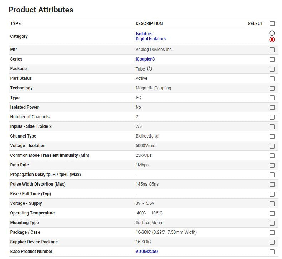282x259 pixels.
Task: Follow the iCoupler series link
Action: (145, 59)
